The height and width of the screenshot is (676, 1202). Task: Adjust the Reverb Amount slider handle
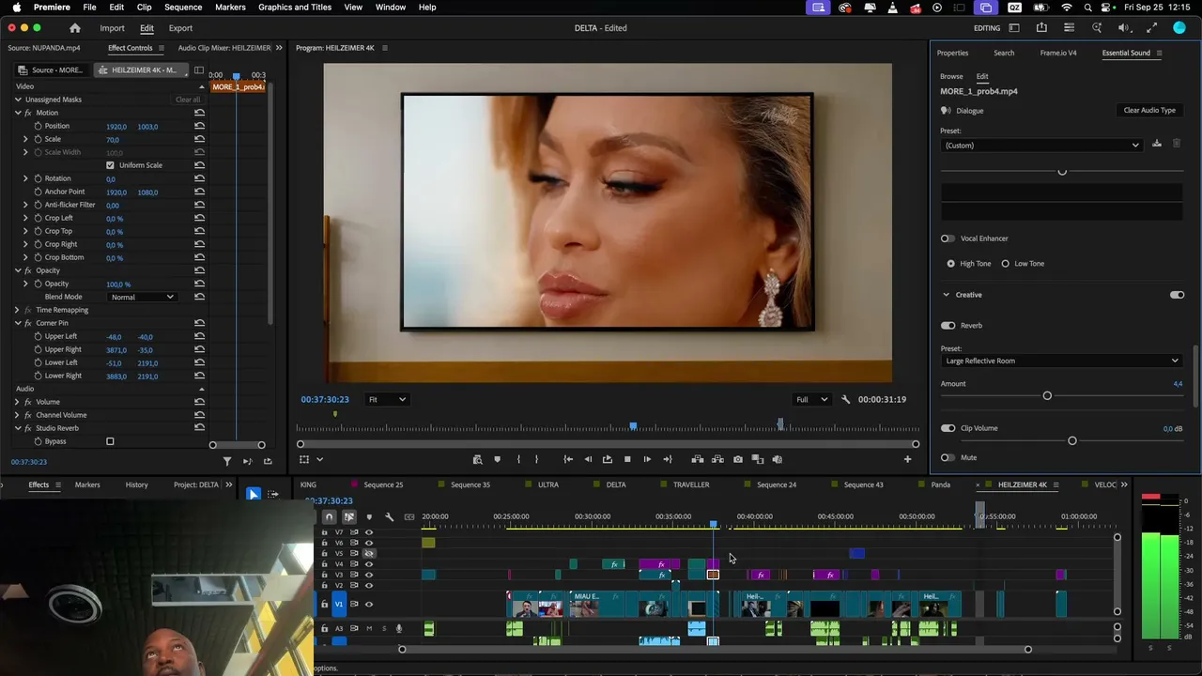(1047, 395)
